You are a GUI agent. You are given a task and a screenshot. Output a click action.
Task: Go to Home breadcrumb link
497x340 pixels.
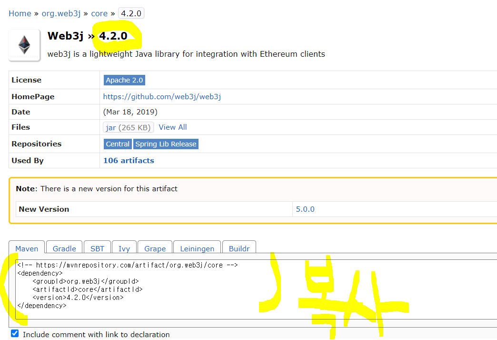pyautogui.click(x=20, y=13)
